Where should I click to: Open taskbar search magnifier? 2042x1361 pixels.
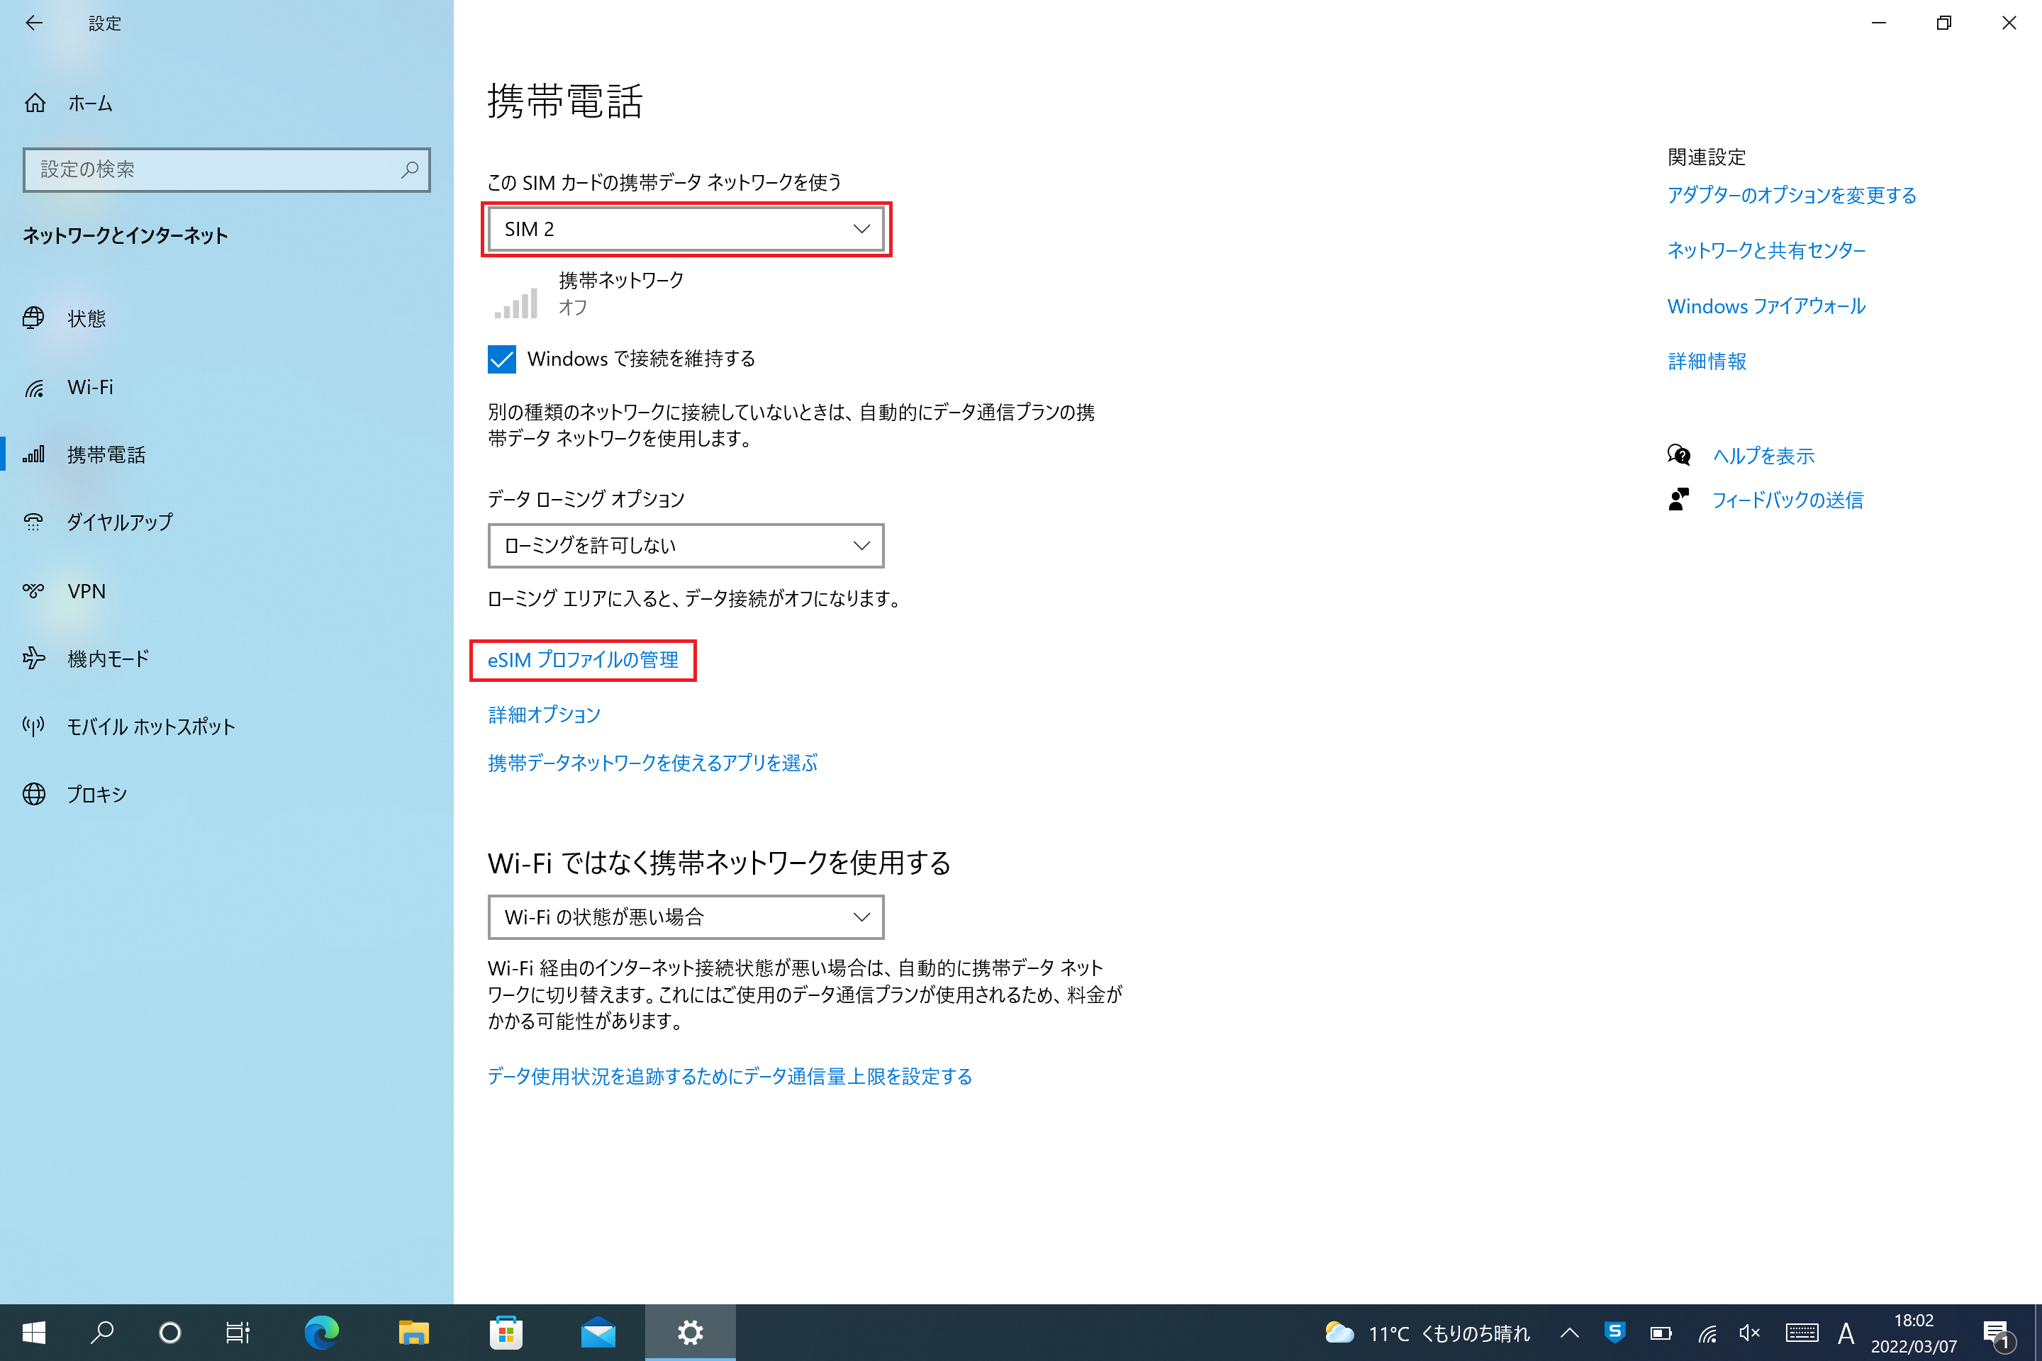tap(101, 1333)
